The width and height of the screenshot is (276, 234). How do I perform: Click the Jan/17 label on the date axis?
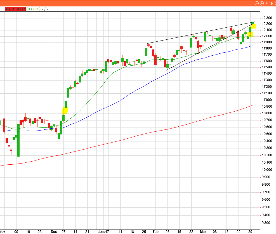104,232
